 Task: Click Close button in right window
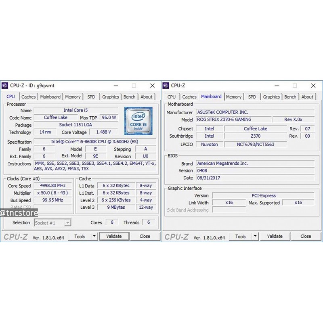[x=306, y=236]
